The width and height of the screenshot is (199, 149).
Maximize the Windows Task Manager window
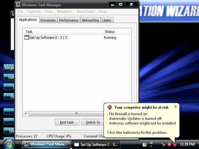(x=121, y=5)
